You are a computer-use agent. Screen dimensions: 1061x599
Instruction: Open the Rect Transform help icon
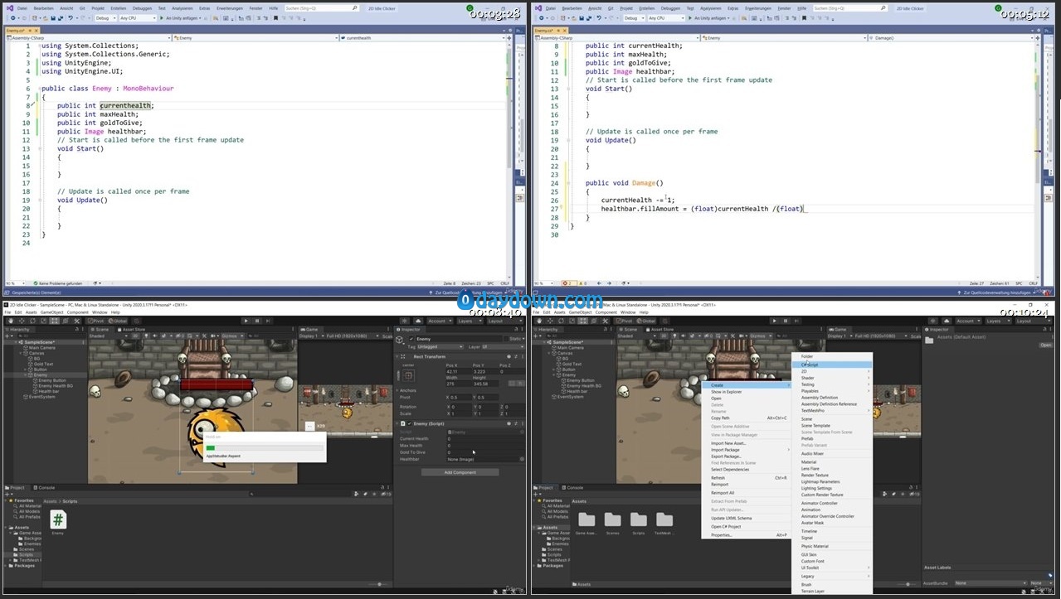509,356
